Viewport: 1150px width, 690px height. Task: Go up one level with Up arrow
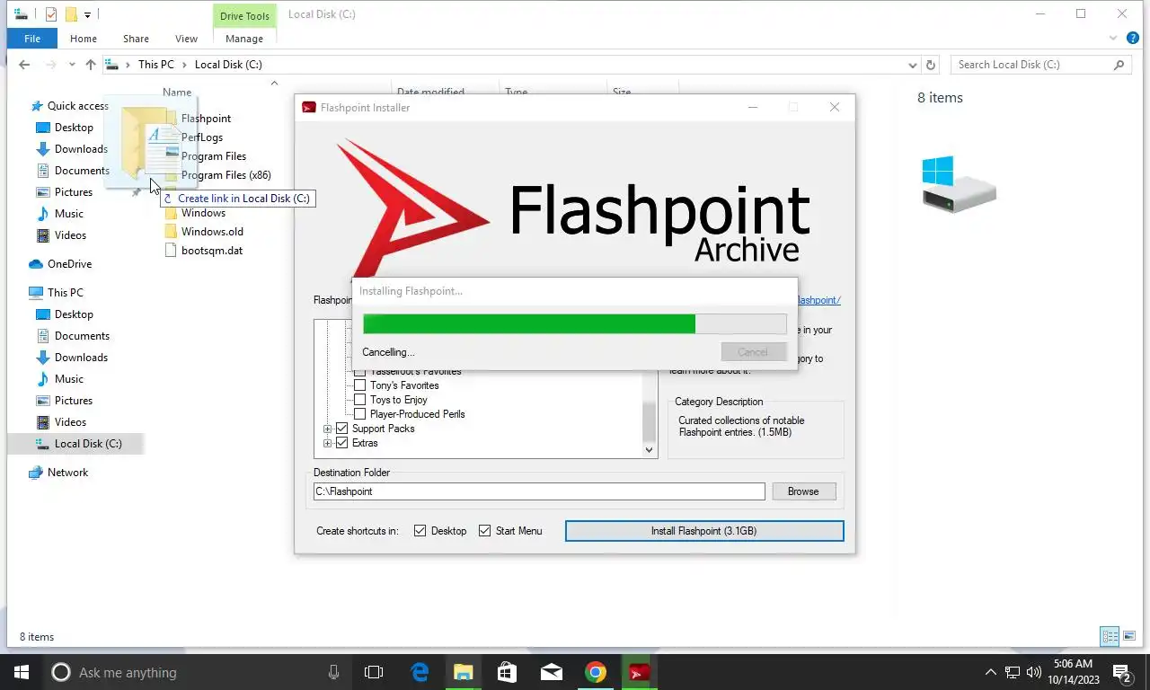(x=90, y=65)
